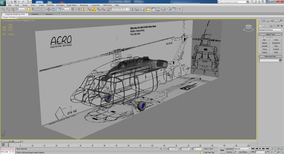
Task: Toggle the Graphite Modeling Tools ribbon
Action: (148, 9)
